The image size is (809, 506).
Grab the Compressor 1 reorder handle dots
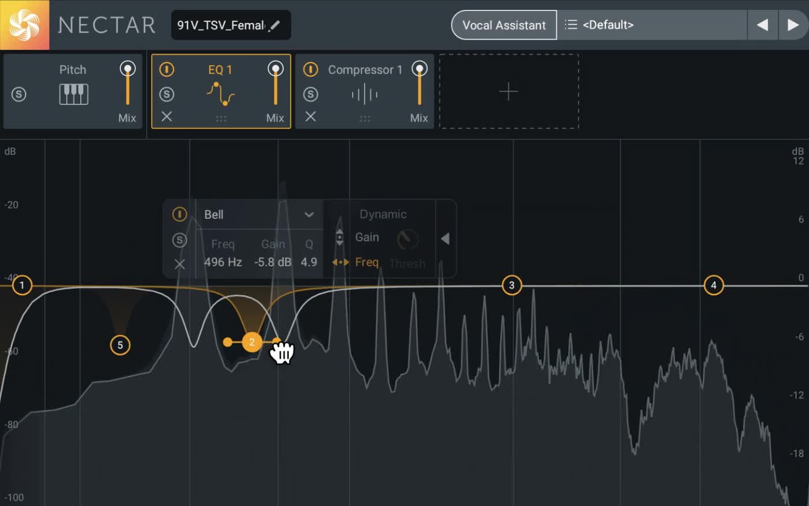(x=365, y=118)
